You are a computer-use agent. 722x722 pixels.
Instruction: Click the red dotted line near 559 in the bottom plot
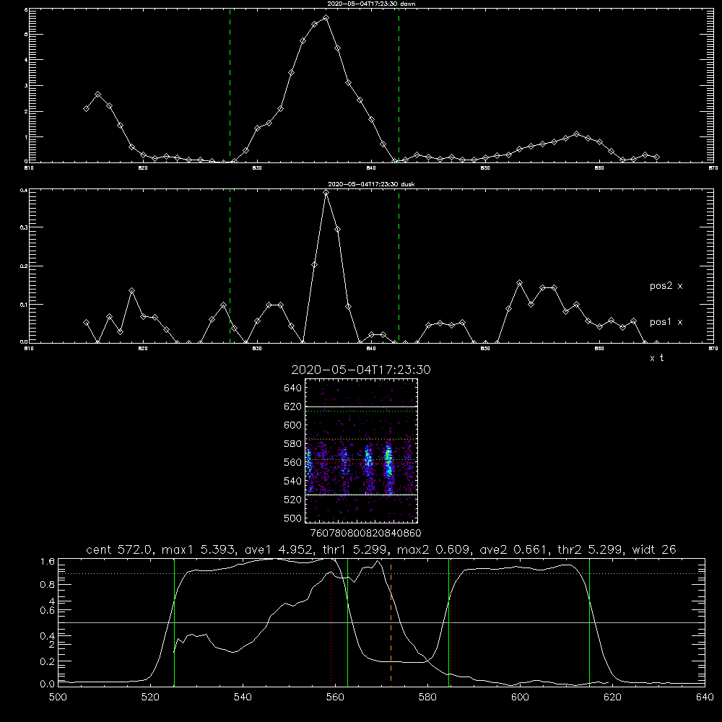[x=331, y=622]
